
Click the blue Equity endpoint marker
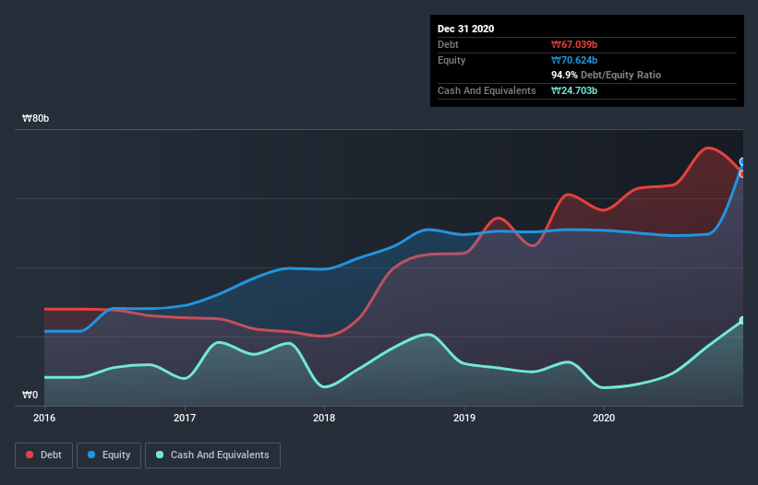tap(742, 161)
